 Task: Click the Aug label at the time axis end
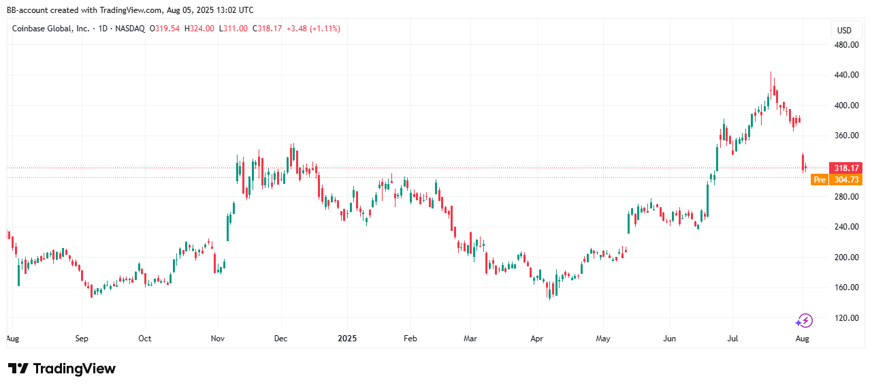[802, 338]
